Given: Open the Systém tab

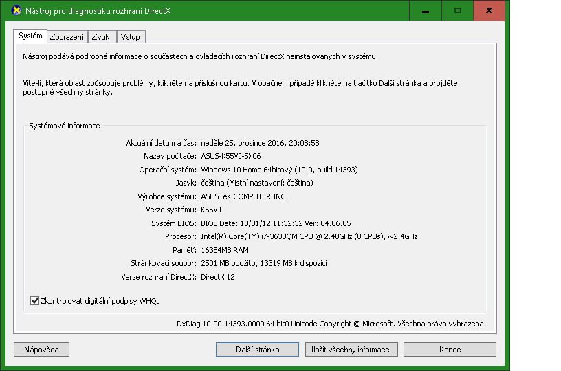Looking at the screenshot, I should (x=30, y=36).
